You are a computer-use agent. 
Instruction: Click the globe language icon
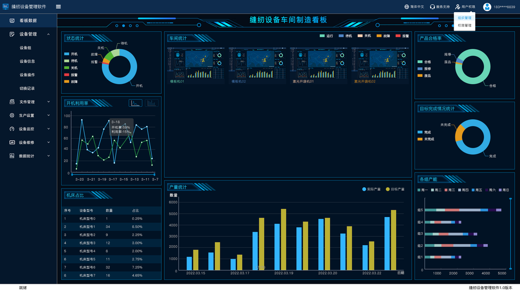406,7
